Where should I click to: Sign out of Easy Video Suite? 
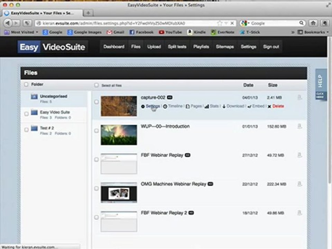click(271, 47)
